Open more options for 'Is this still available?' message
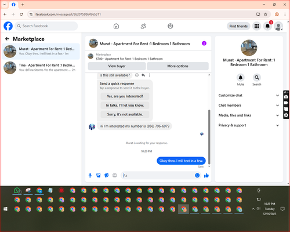The image size is (290, 232). click(150, 75)
